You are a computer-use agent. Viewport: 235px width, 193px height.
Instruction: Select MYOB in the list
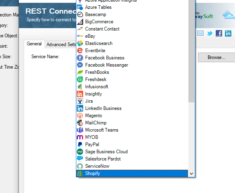pos(132,137)
